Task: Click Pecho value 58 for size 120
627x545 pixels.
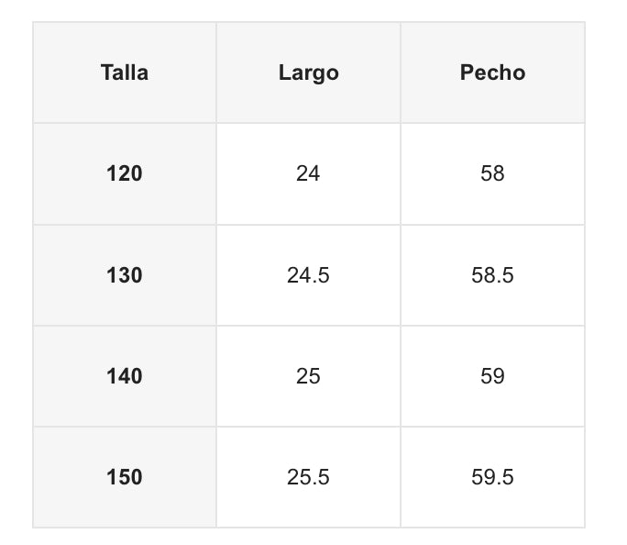Action: [x=492, y=173]
